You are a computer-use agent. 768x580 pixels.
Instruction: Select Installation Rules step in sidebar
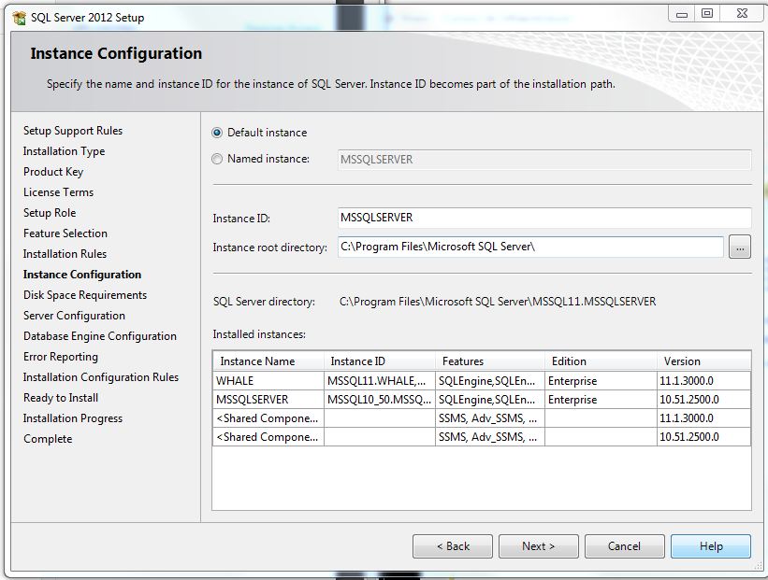pos(65,254)
